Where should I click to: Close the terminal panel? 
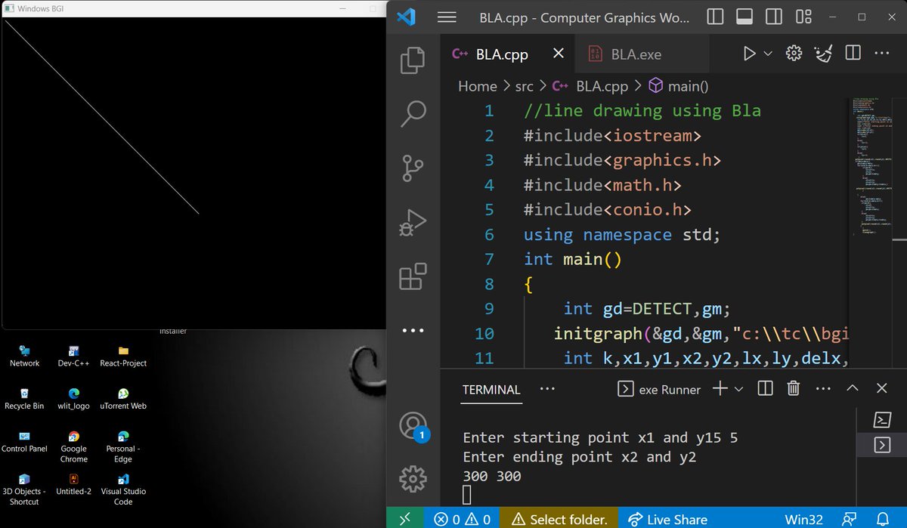[x=881, y=388]
